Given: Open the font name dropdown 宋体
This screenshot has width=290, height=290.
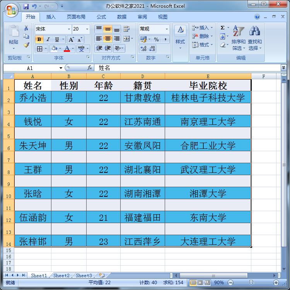Looking at the screenshot, I should [69, 29].
